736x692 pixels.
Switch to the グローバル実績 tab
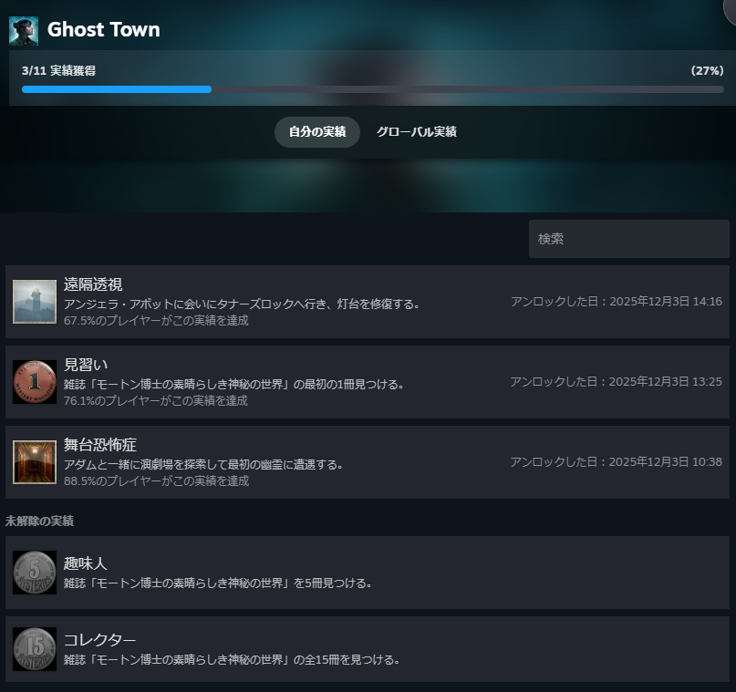pyautogui.click(x=416, y=132)
